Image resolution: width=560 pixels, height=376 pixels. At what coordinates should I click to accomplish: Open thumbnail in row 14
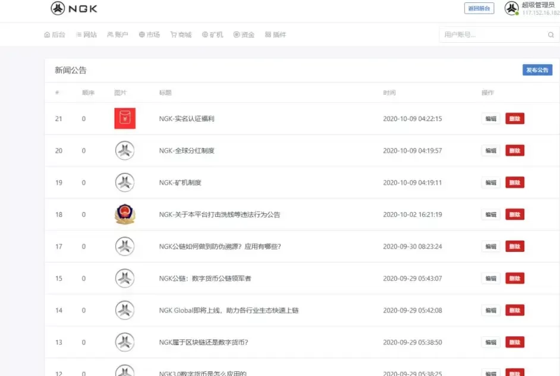click(x=125, y=310)
